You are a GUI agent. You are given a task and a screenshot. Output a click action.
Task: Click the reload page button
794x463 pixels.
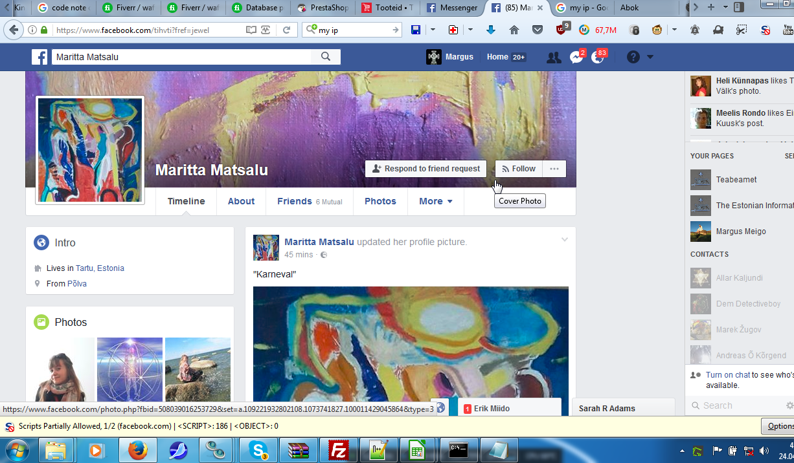286,30
